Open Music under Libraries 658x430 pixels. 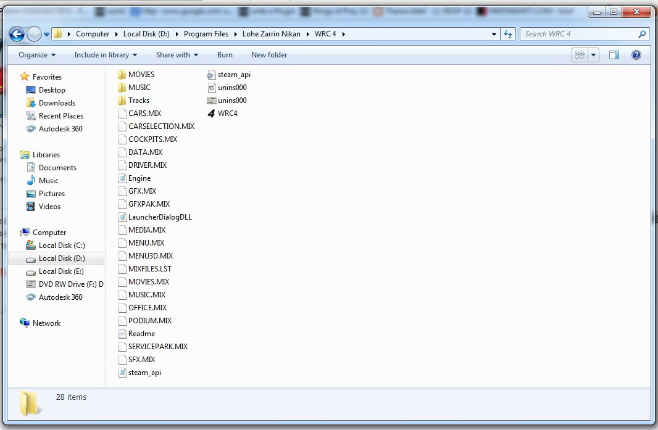tap(49, 181)
